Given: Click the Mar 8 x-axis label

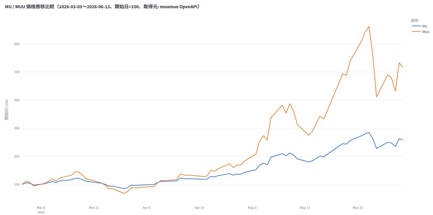Looking at the screenshot, I should click(x=41, y=208).
